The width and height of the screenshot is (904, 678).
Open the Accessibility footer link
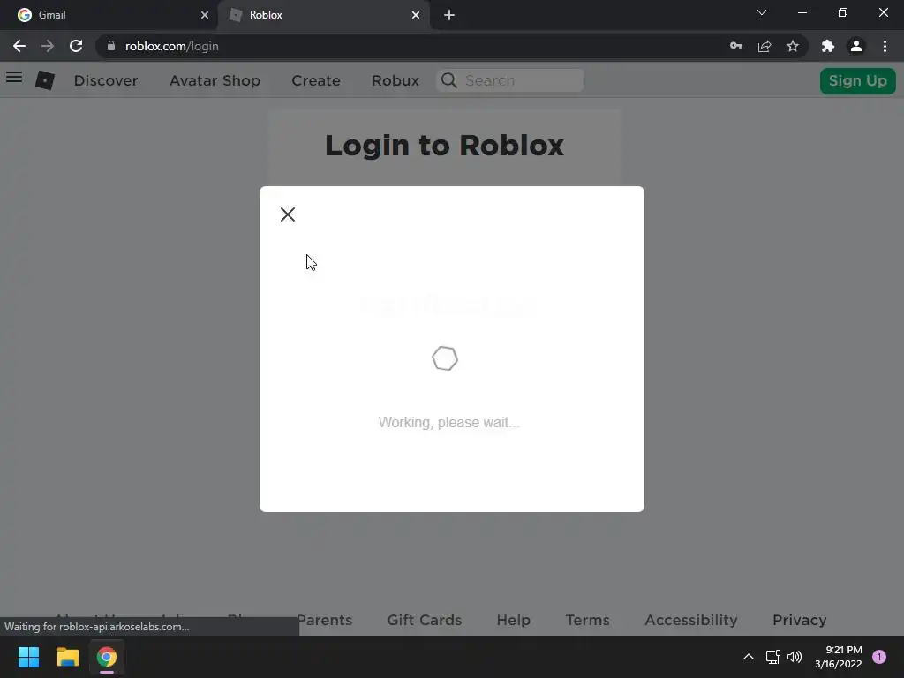[690, 620]
